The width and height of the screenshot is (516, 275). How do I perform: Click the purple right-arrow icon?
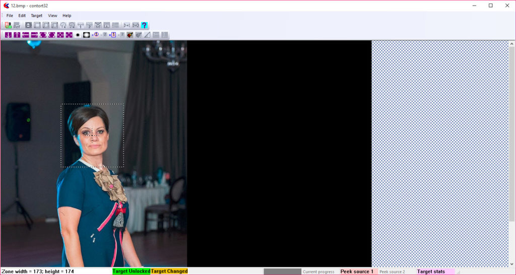click(x=34, y=35)
